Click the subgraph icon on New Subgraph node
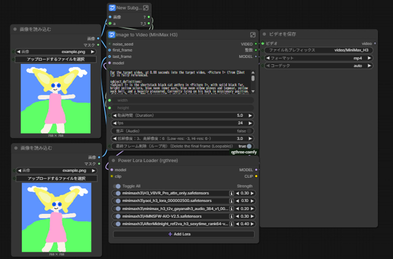This screenshot has width=393, height=259. click(112, 8)
